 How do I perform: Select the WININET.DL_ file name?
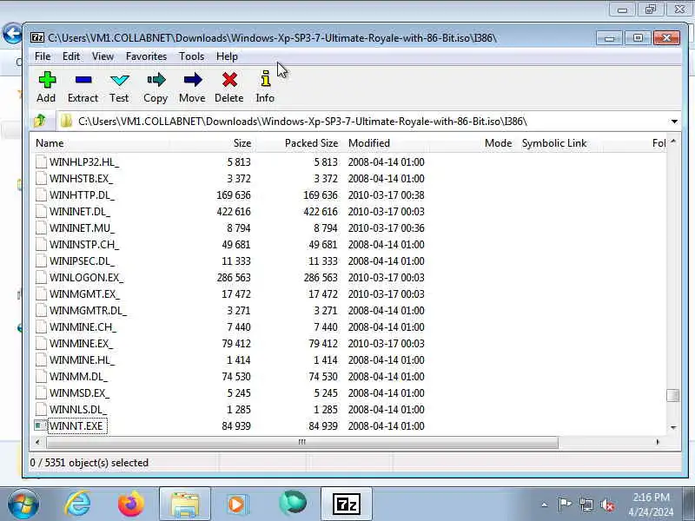tap(80, 211)
